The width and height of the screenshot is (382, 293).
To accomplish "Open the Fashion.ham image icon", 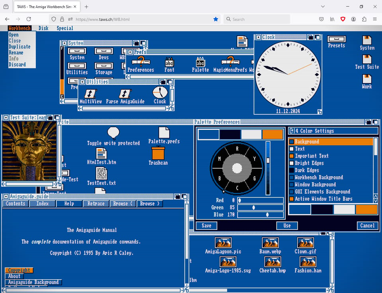I will (308, 265).
